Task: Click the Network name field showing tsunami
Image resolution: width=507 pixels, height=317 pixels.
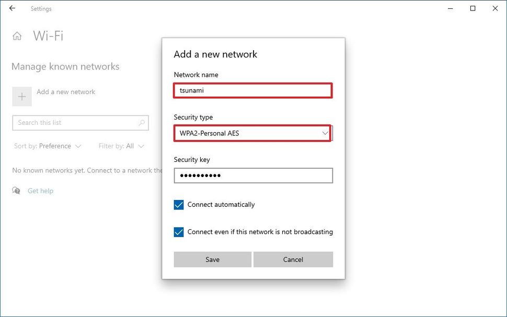Action: point(253,90)
